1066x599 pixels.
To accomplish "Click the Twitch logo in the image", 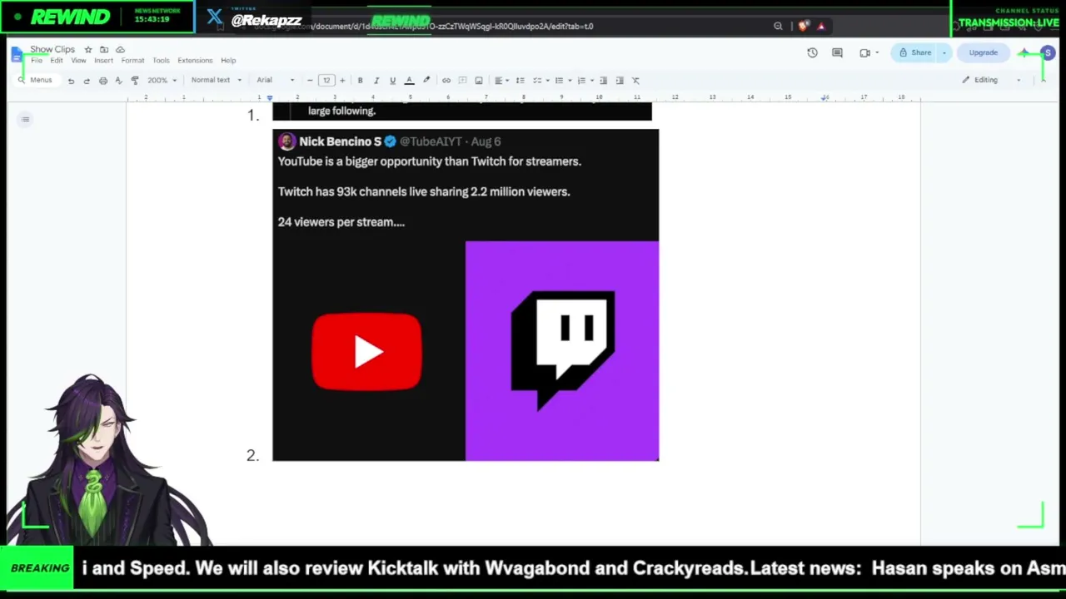I will [x=563, y=351].
